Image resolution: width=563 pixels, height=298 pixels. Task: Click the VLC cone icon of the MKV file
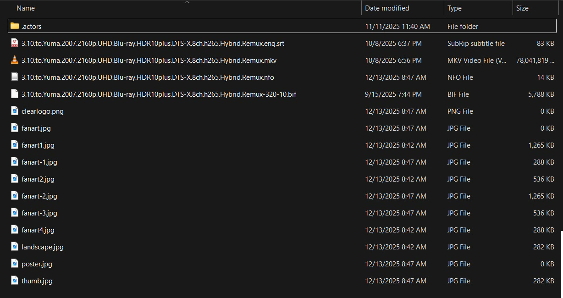pos(15,60)
